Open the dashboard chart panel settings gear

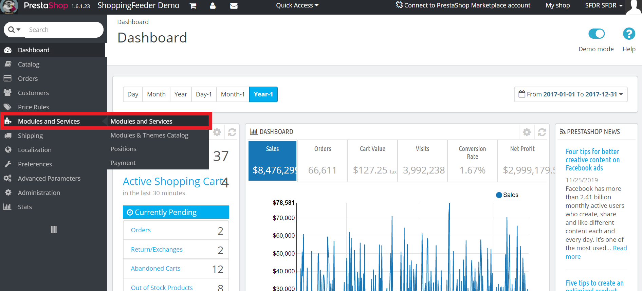(527, 132)
